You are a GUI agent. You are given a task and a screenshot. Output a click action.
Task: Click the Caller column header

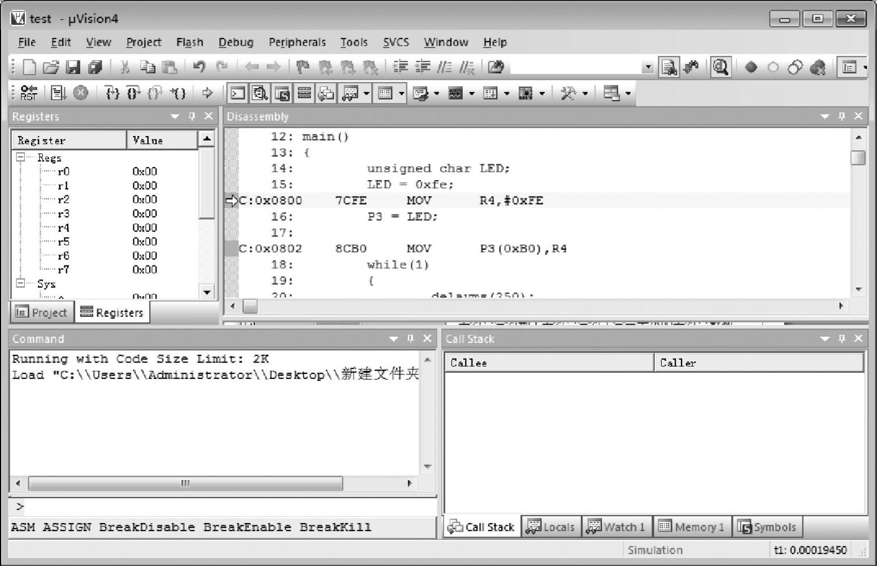(759, 363)
